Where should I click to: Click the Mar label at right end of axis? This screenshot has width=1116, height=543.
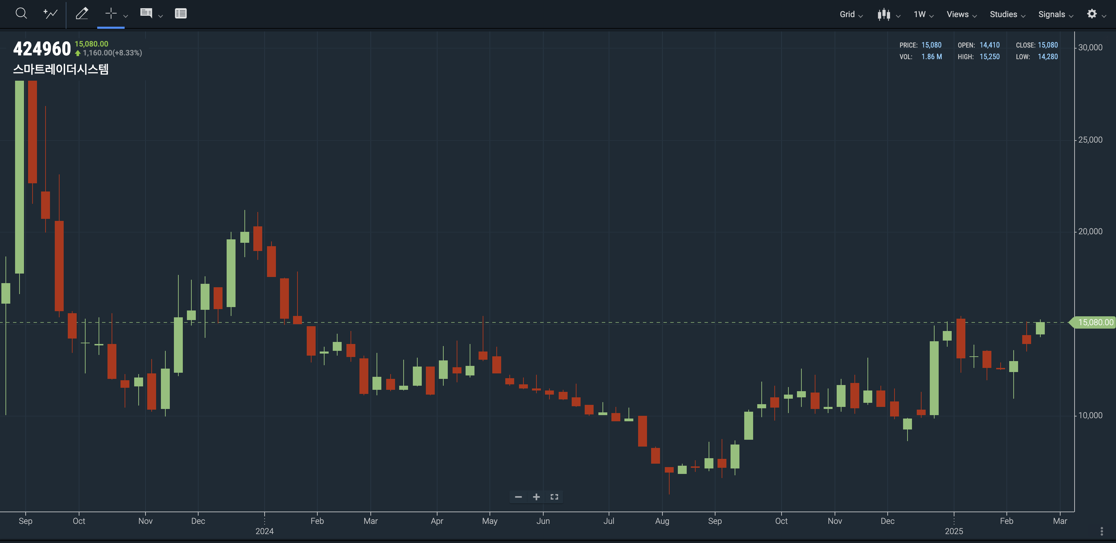1060,521
